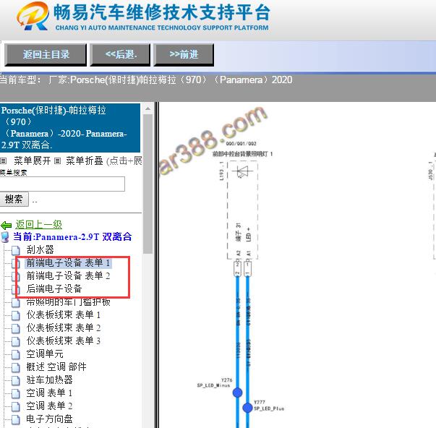Image resolution: width=436 pixels, height=428 pixels.
Task: Click the 当前车型 vehicle info text
Action: click(146, 80)
